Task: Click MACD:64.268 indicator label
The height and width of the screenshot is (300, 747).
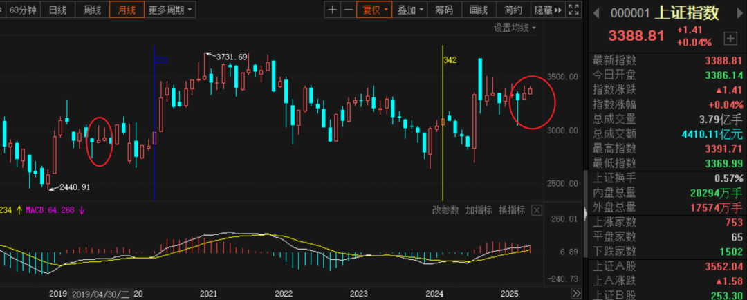Action: click(x=50, y=209)
